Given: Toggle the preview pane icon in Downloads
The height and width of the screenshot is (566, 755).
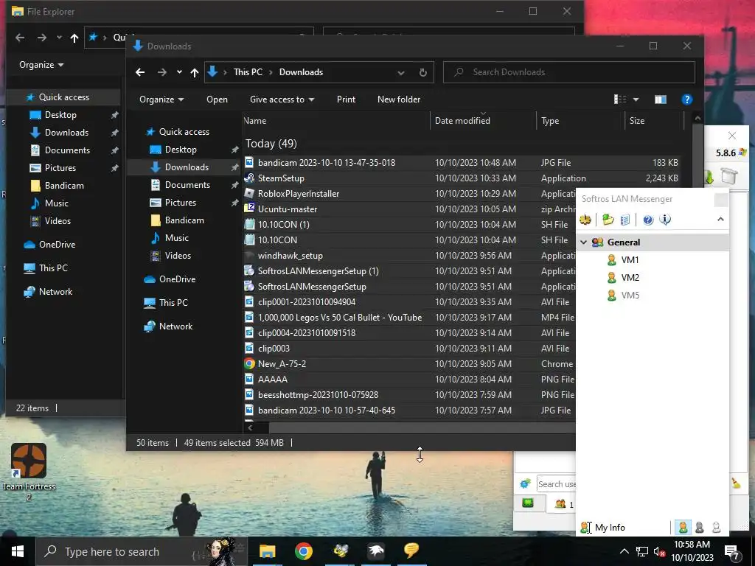Looking at the screenshot, I should pos(660,99).
